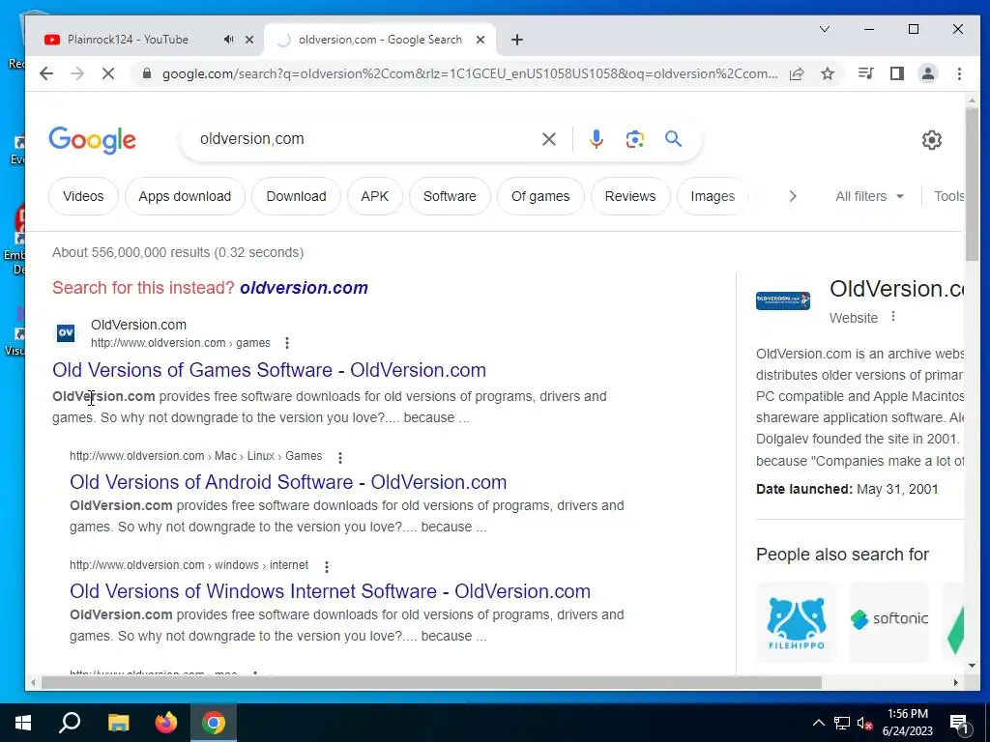This screenshot has height=742, width=990.
Task: Open knowledge panel more options next to Website
Action: [892, 317]
